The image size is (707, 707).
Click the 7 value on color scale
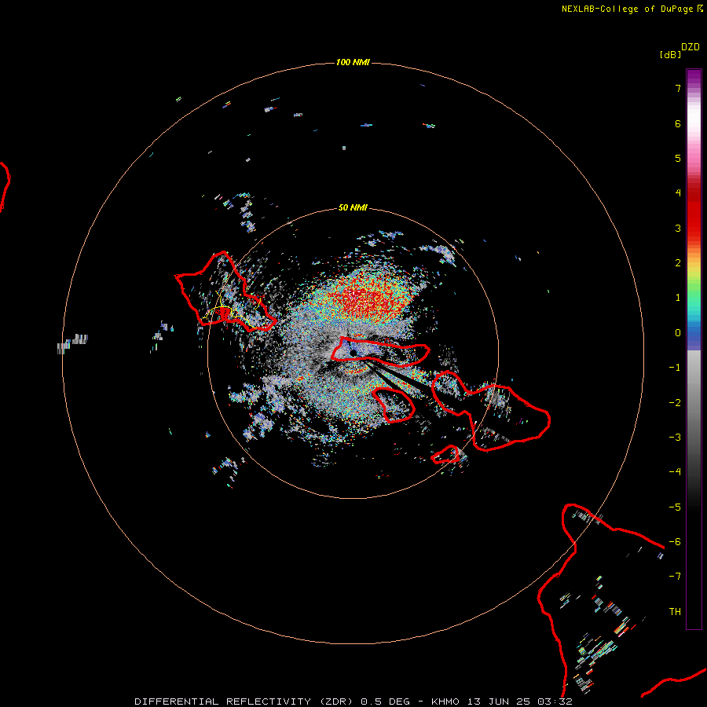(678, 88)
